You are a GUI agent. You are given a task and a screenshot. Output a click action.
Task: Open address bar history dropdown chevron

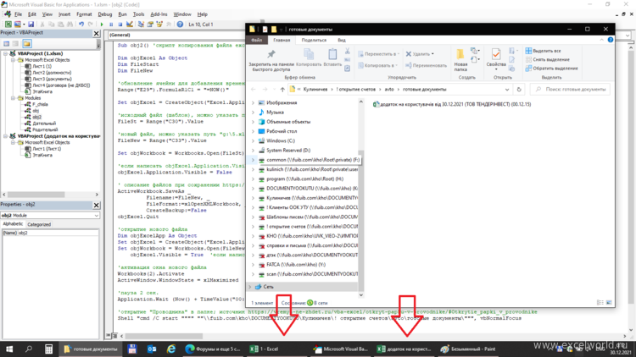[507, 90]
